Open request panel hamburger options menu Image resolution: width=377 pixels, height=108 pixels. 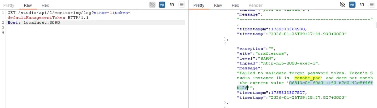182,5
